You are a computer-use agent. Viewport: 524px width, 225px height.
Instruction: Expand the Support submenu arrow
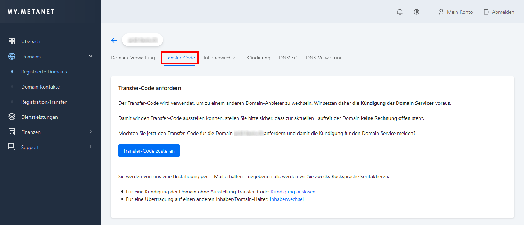[x=91, y=147]
